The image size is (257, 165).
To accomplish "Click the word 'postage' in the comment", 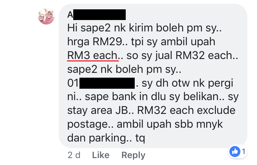I will click(87, 125).
